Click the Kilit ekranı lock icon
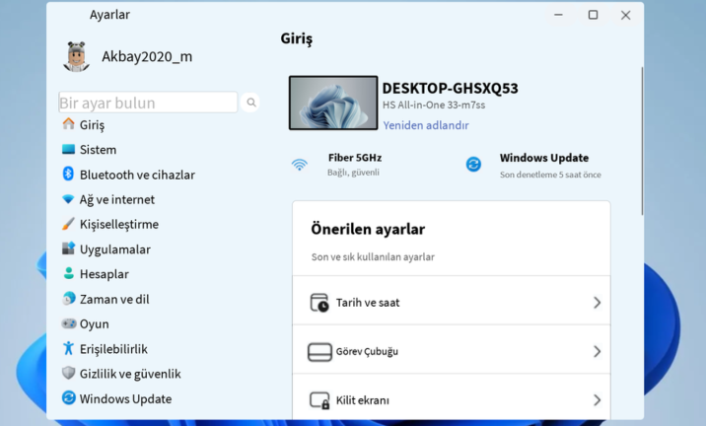This screenshot has height=426, width=706. tap(319, 400)
